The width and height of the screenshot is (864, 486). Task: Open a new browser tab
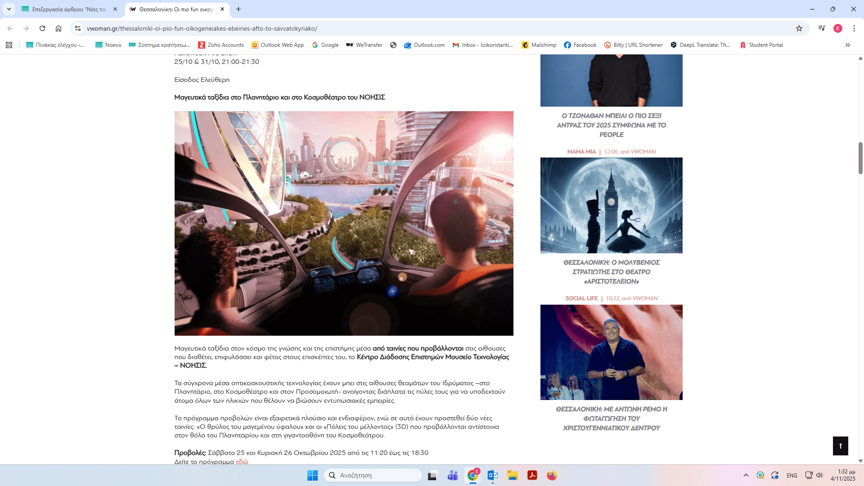point(238,9)
